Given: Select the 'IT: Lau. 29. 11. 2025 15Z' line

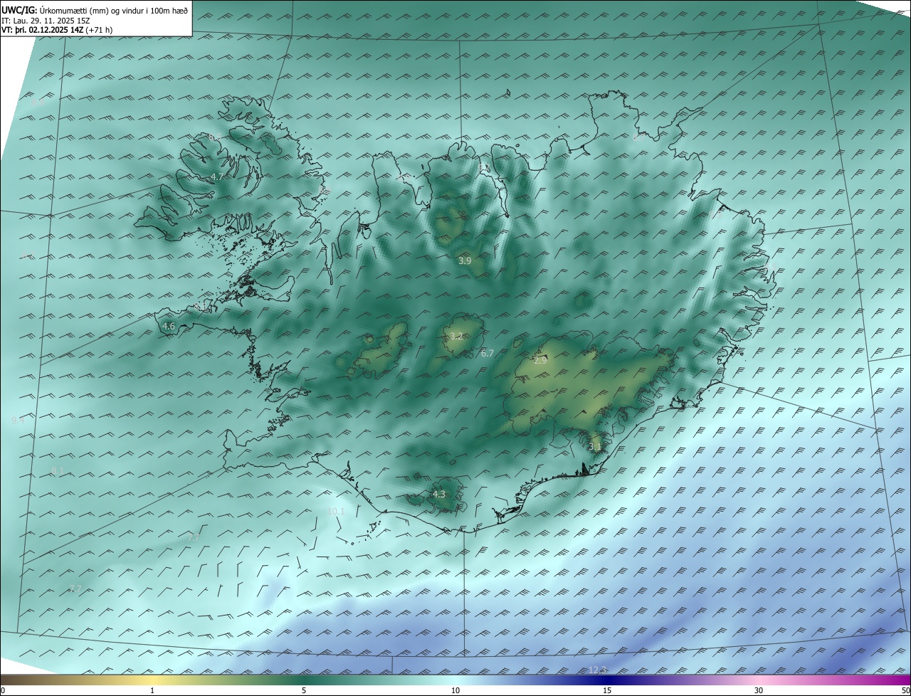Looking at the screenshot, I should (x=46, y=20).
